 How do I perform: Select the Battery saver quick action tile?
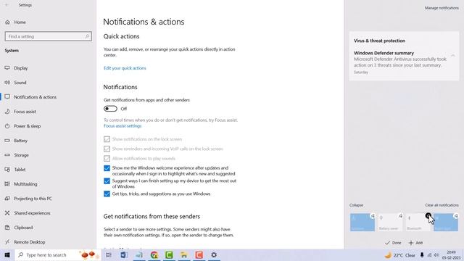(x=390, y=223)
